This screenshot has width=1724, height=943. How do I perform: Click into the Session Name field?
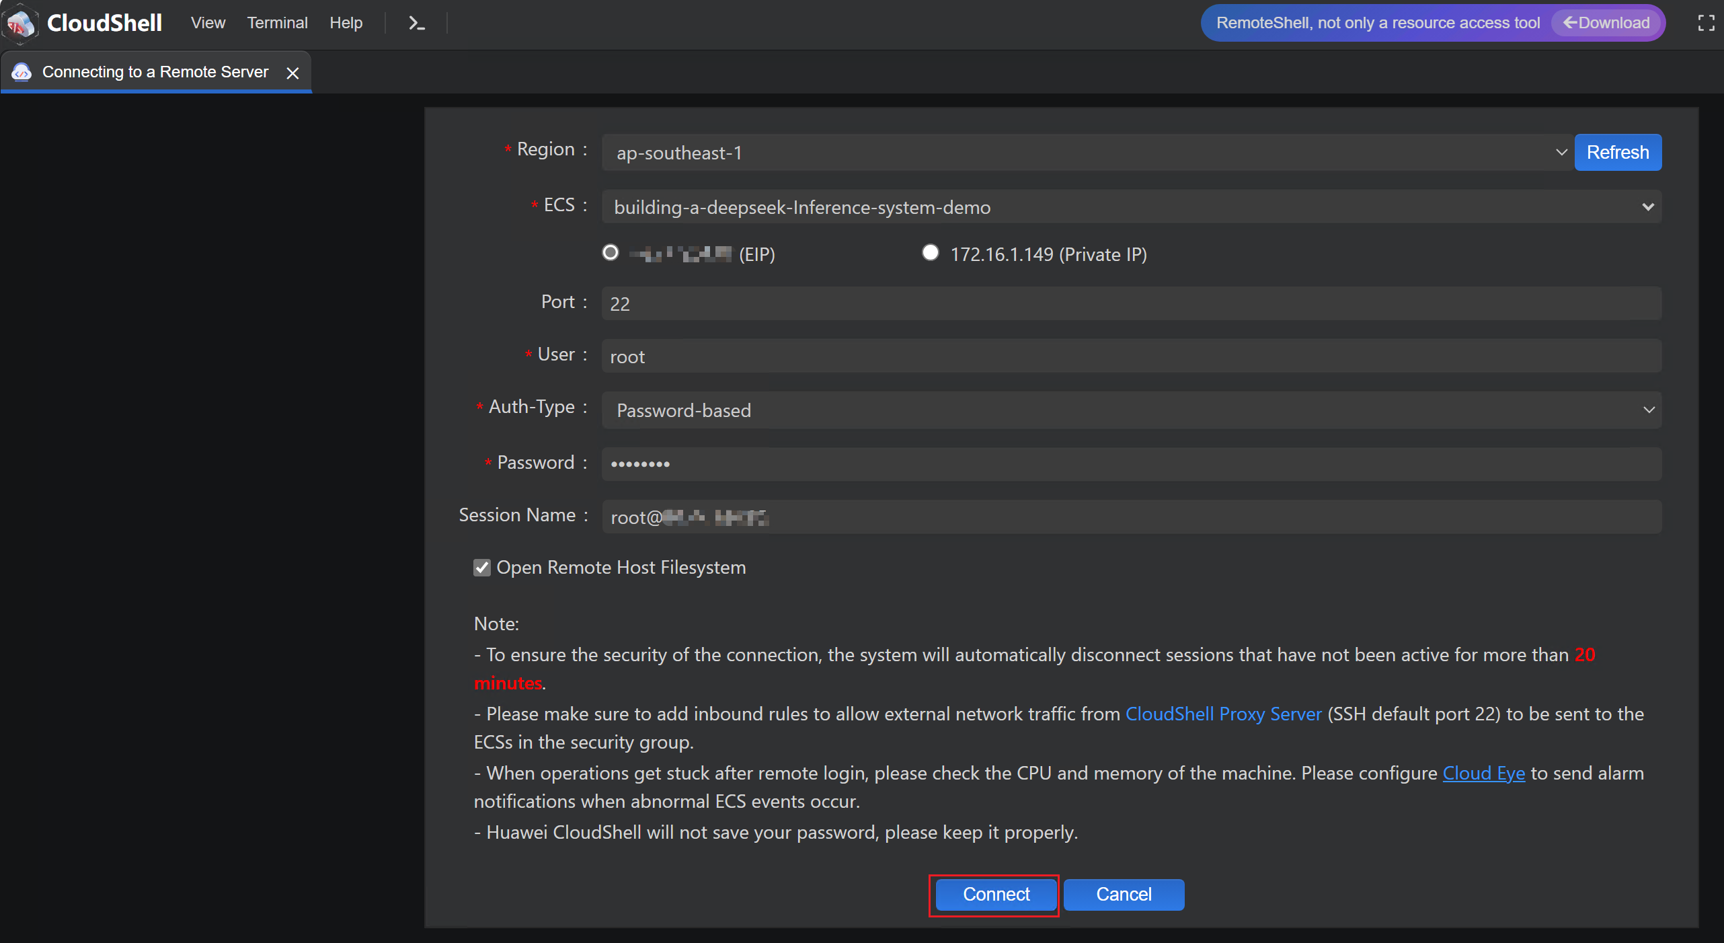tap(1132, 517)
